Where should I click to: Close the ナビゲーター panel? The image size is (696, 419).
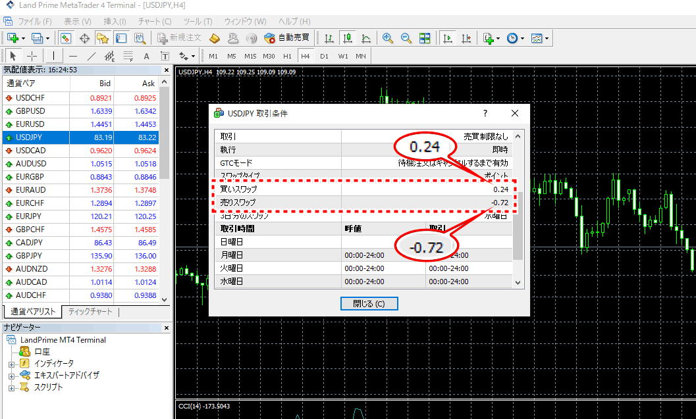point(167,328)
